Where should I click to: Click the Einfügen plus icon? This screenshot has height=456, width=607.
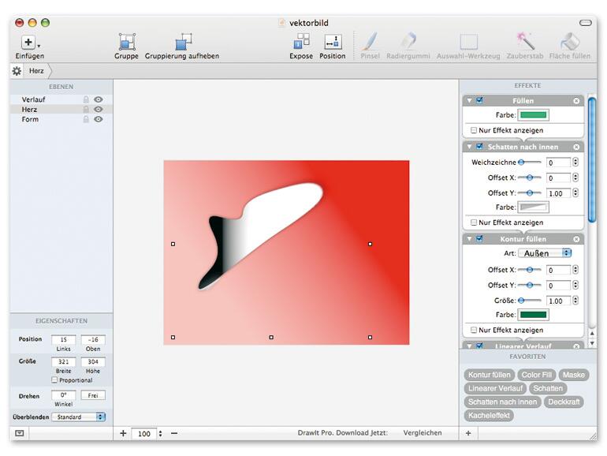pos(28,43)
